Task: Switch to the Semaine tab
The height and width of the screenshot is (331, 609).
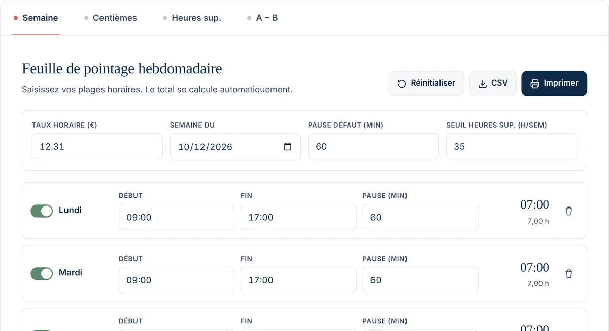Action: pyautogui.click(x=36, y=18)
